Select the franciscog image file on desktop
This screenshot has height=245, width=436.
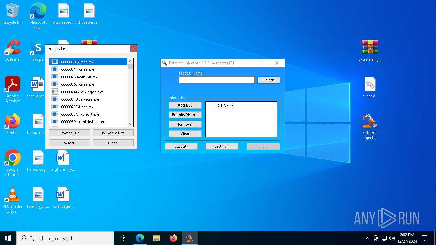pos(38,161)
